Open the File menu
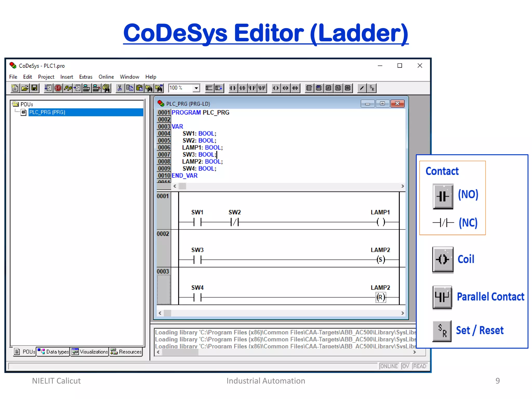The height and width of the screenshot is (399, 532). pyautogui.click(x=13, y=77)
